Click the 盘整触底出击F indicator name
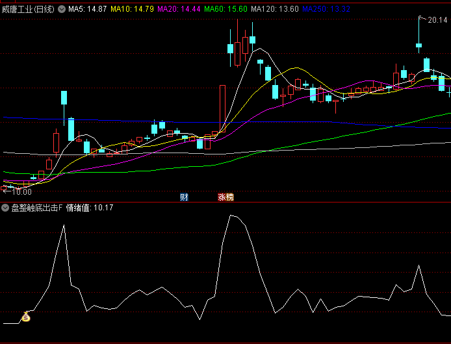451x344 pixels. [37, 208]
